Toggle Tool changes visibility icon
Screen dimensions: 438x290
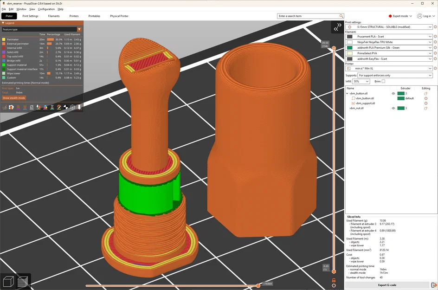click(x=39, y=107)
